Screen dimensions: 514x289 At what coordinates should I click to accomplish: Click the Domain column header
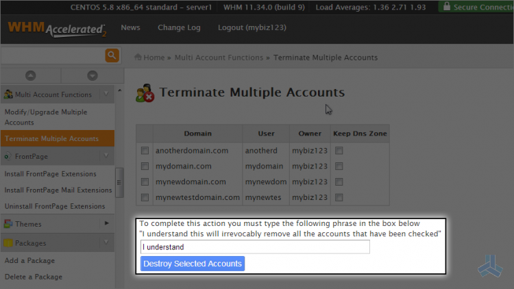point(197,134)
